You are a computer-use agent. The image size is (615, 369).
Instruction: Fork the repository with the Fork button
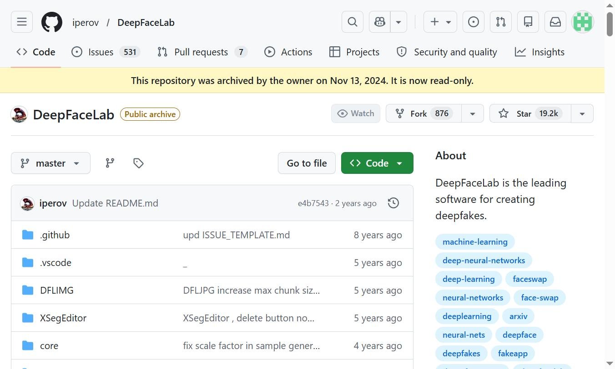[423, 113]
